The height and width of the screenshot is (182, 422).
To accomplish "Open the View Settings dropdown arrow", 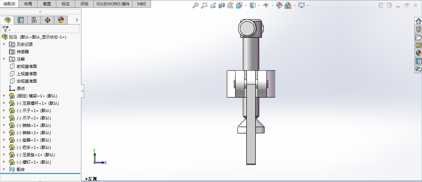I will (308, 5).
